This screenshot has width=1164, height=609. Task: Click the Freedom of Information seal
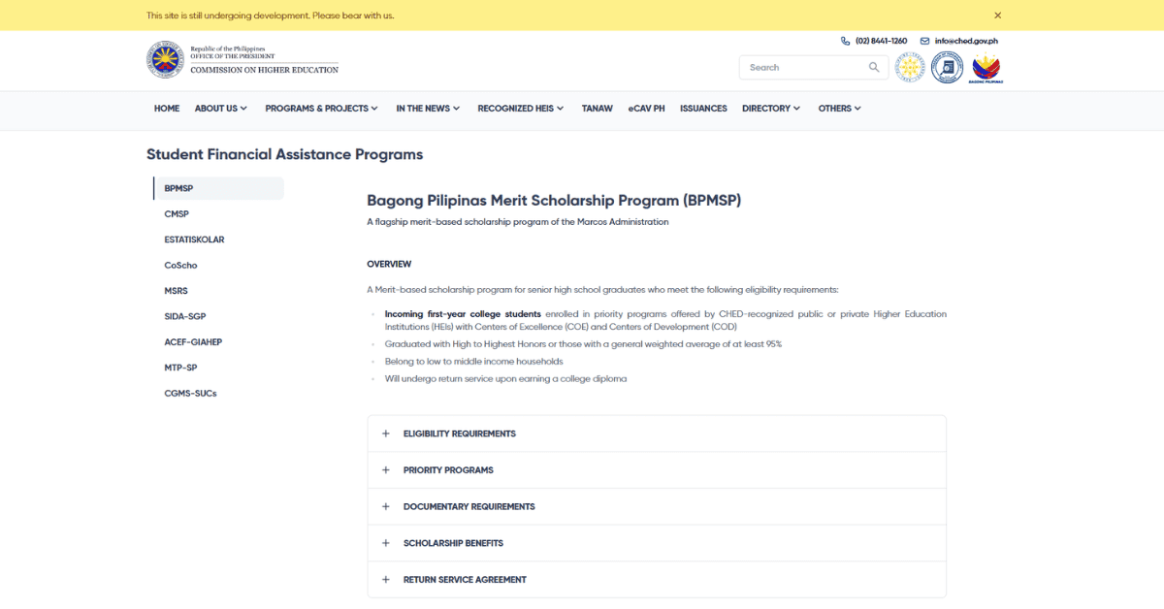pos(947,67)
